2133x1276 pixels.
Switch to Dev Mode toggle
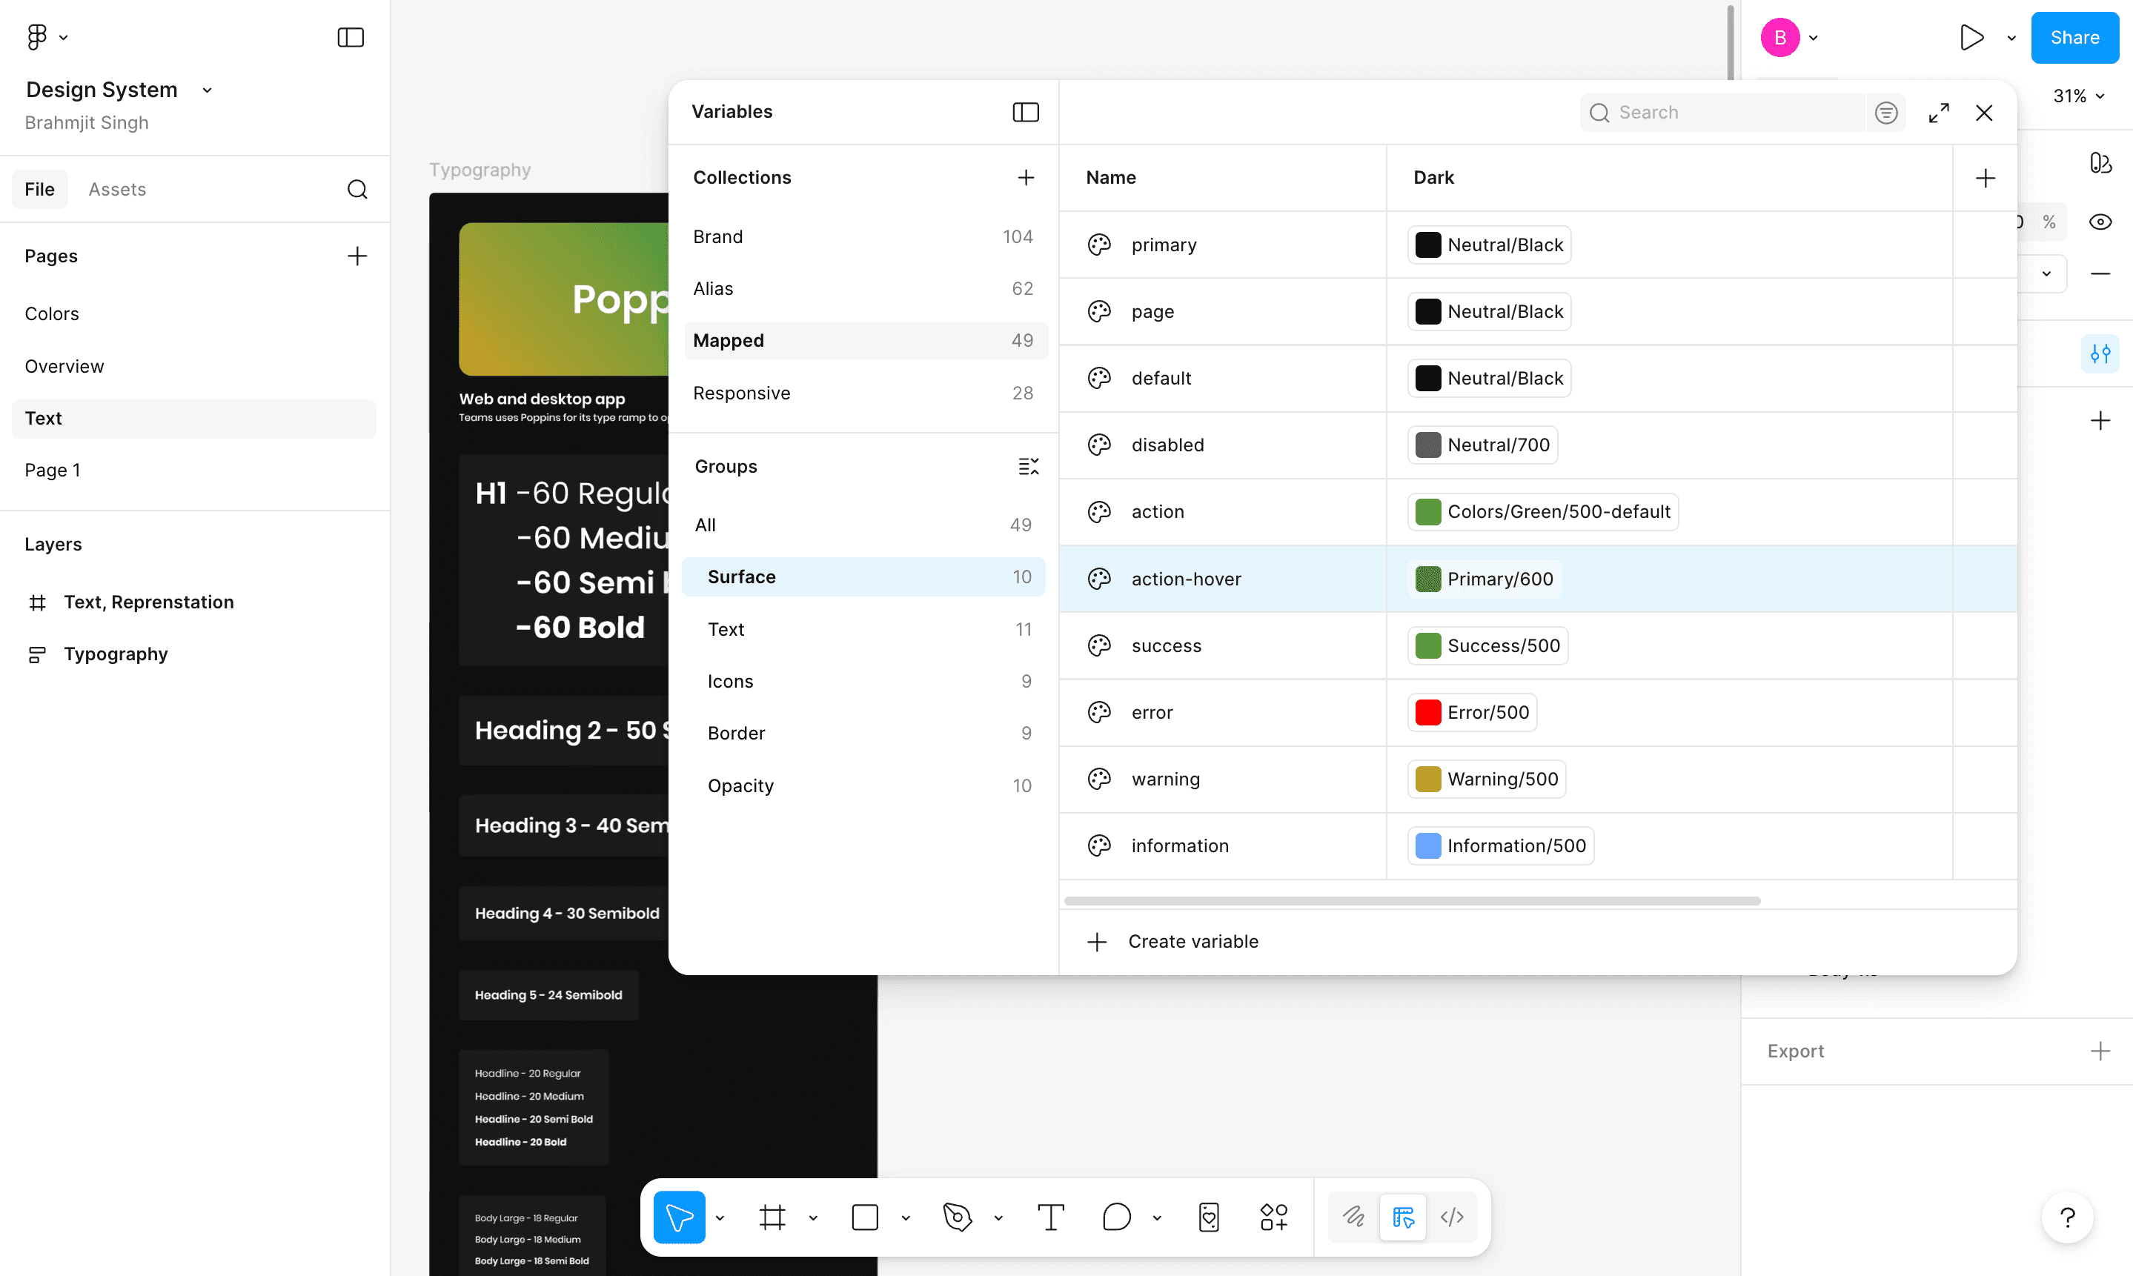1452,1217
